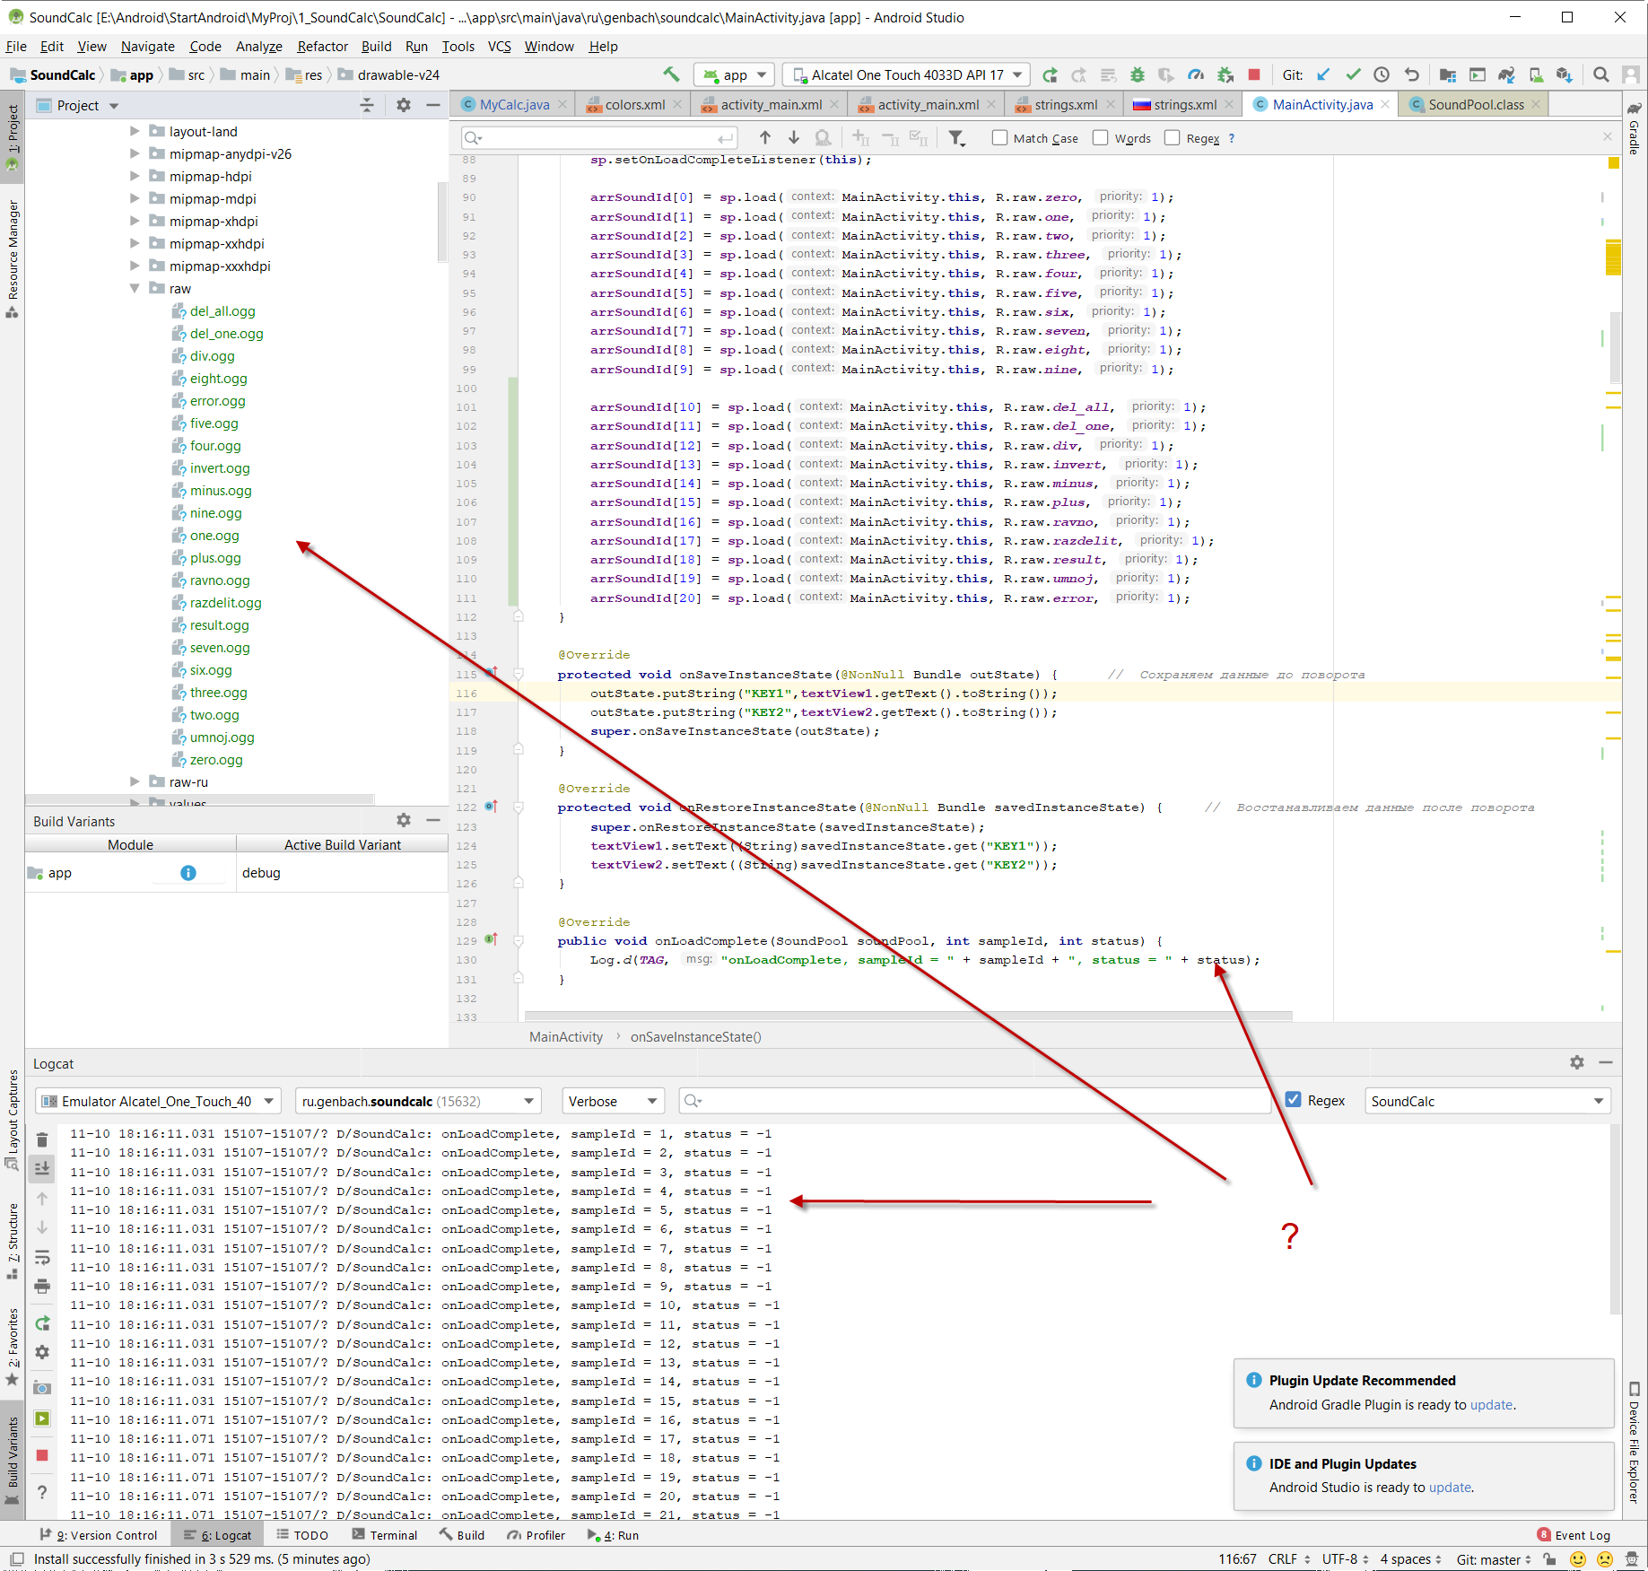Image resolution: width=1648 pixels, height=1571 pixels.
Task: Click the Git revert arrow icon
Action: (1411, 75)
